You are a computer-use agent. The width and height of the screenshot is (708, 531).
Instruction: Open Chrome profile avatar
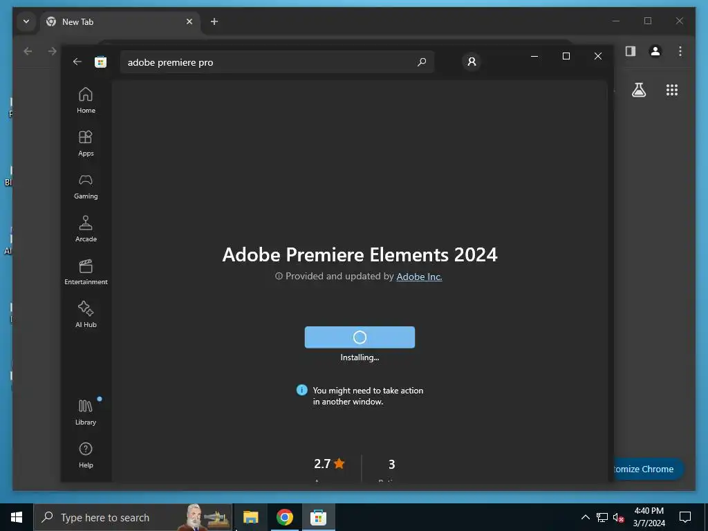655,51
